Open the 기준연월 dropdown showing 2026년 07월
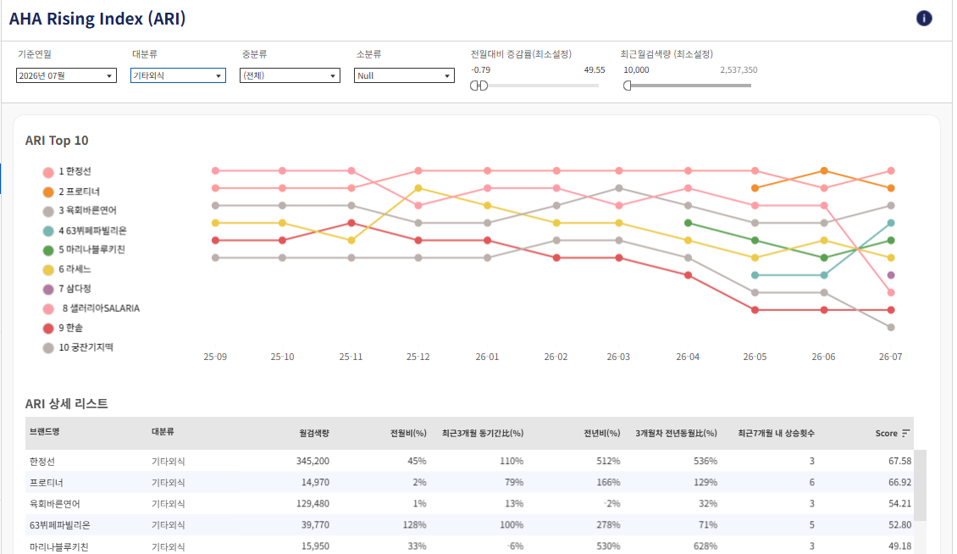 [x=66, y=75]
